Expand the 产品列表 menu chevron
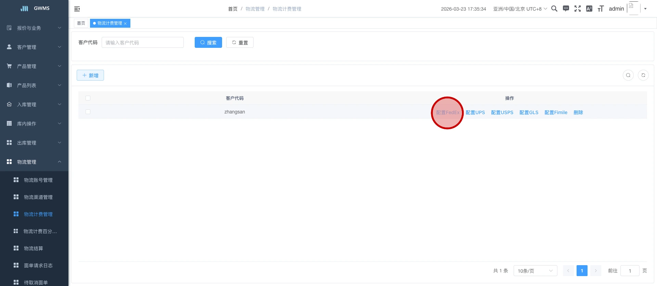657x286 pixels. (60, 85)
